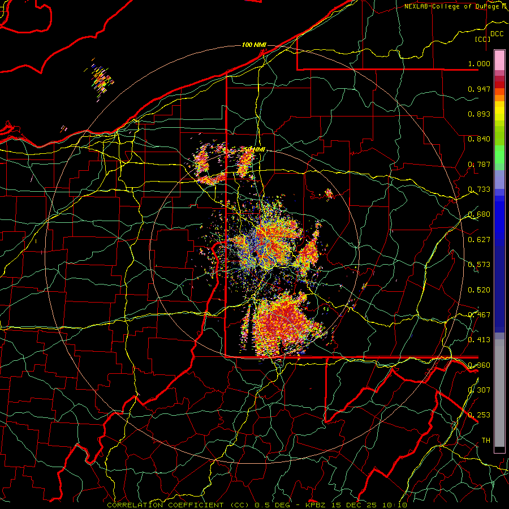
Task: Pick the bright green swatch above 0.787
Action: coord(499,154)
